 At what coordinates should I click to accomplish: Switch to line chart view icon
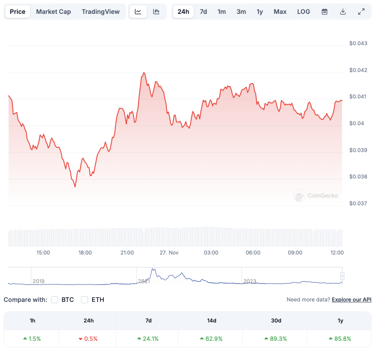[138, 12]
